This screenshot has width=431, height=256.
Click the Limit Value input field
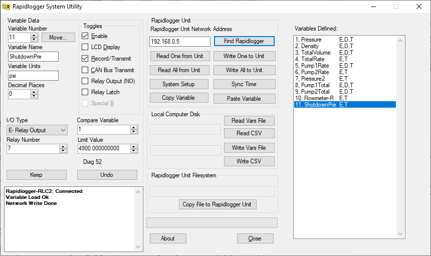pos(104,149)
